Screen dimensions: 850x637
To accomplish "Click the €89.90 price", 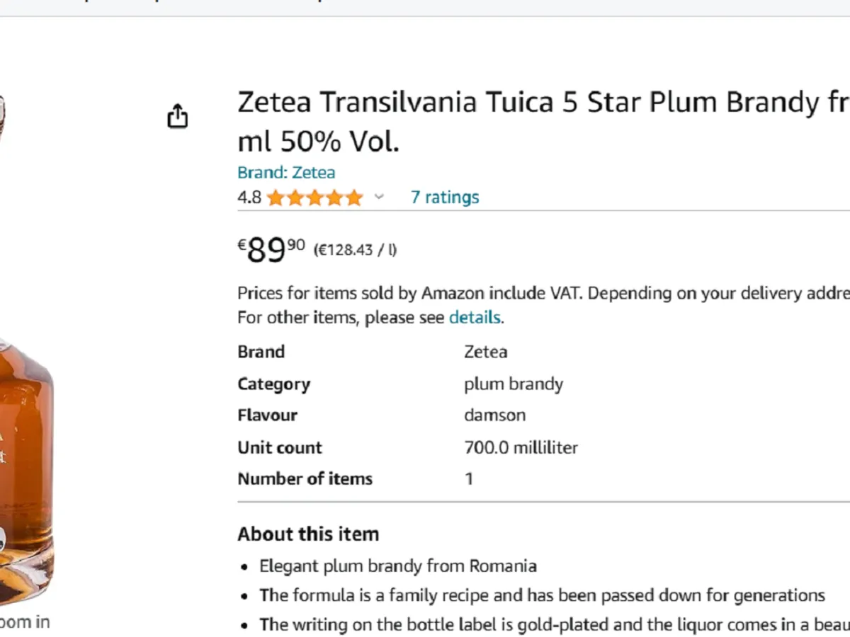I will (271, 249).
